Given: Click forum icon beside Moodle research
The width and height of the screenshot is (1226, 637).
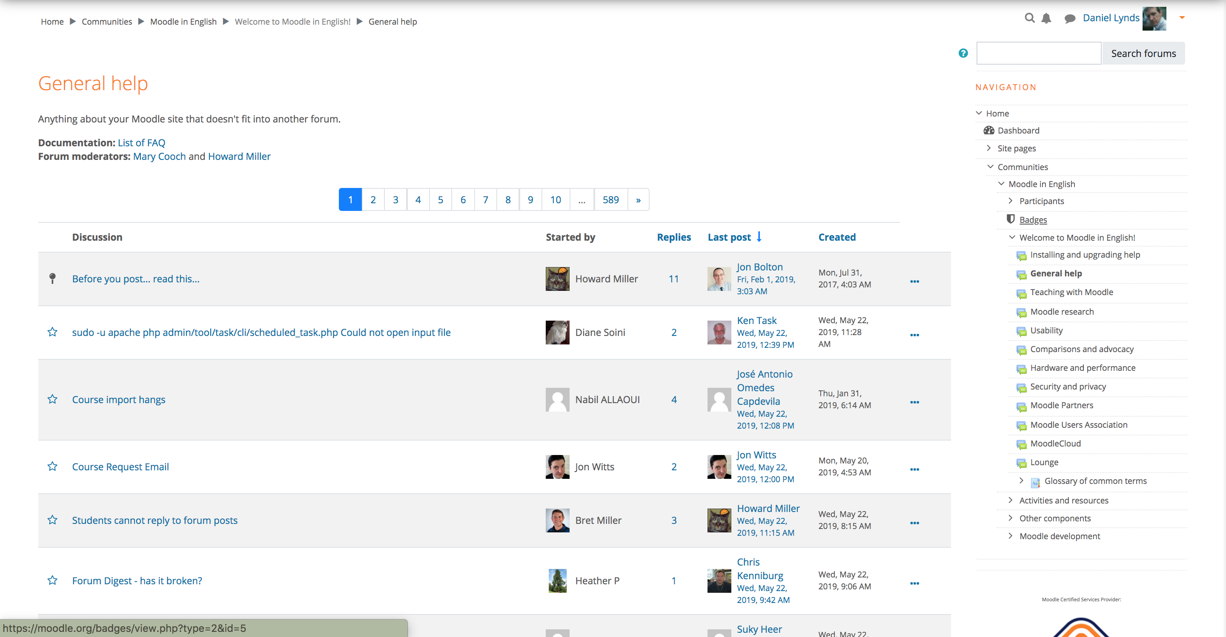Looking at the screenshot, I should click(1021, 312).
